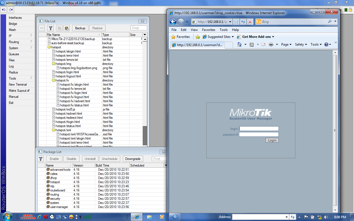Open the Interfaces item in WinBox

coord(20,18)
